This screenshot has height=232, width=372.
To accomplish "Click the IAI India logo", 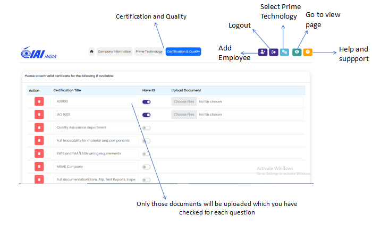I will pos(39,53).
